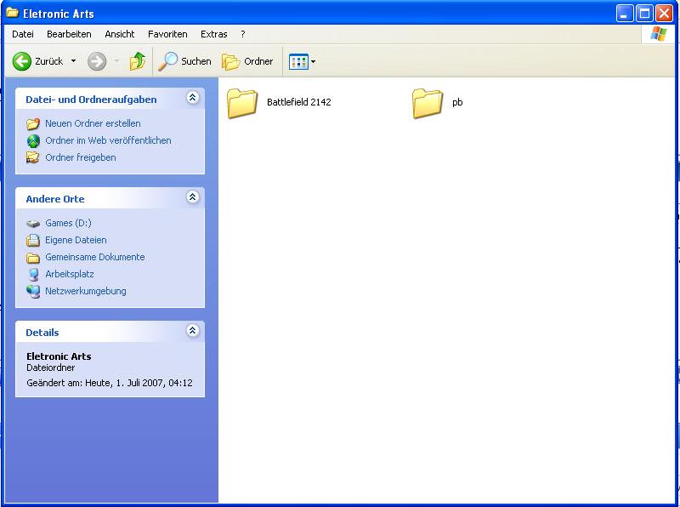Open the Extras menu
680x507 pixels.
click(x=214, y=34)
